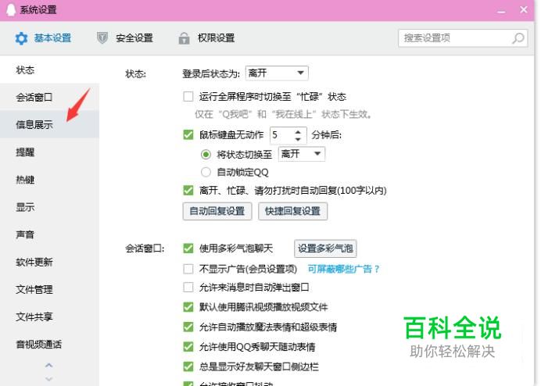Click the QQ penguin logo icon
Image resolution: width=541 pixels, height=386 pixels.
click(11, 9)
